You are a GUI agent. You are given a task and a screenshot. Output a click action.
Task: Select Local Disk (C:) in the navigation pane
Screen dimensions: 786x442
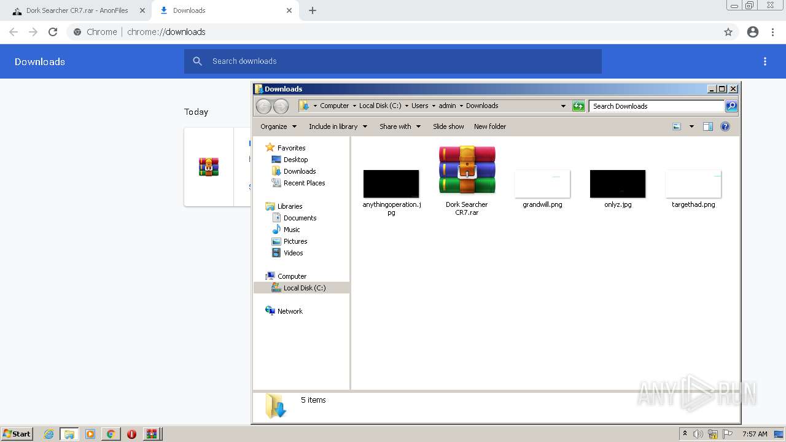coord(302,288)
